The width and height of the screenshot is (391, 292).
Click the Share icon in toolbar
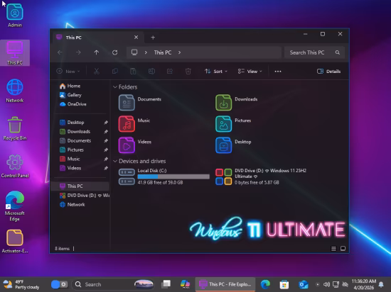point(170,72)
